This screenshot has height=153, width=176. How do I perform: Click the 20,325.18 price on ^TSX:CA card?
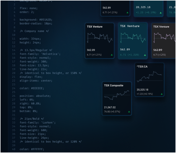(x=142, y=90)
